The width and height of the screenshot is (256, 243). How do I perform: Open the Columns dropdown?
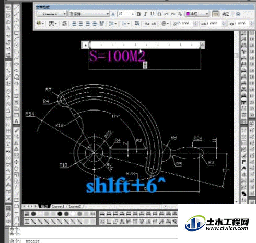pos(40,24)
